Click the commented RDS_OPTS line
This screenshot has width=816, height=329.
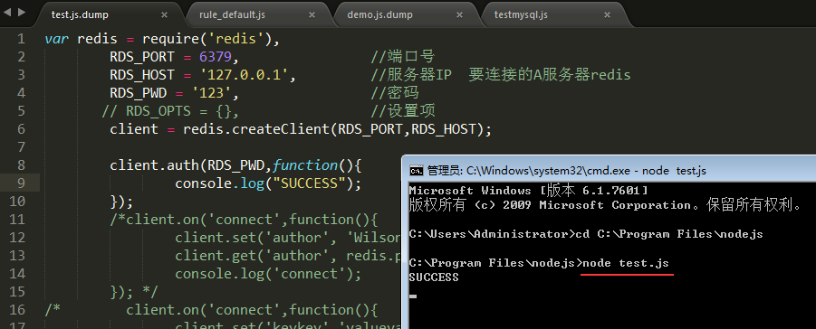click(170, 111)
